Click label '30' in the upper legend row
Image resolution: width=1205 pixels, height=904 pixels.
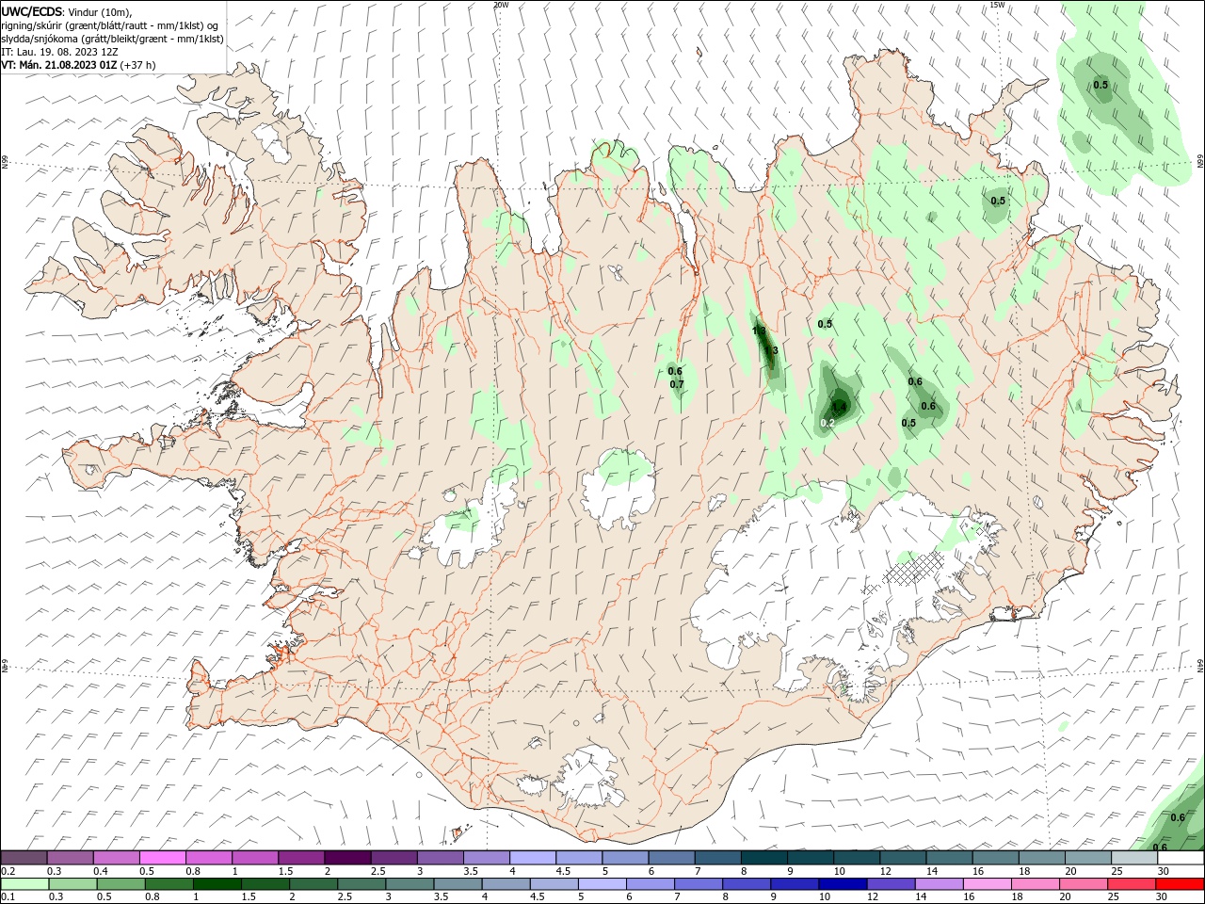point(1164,871)
